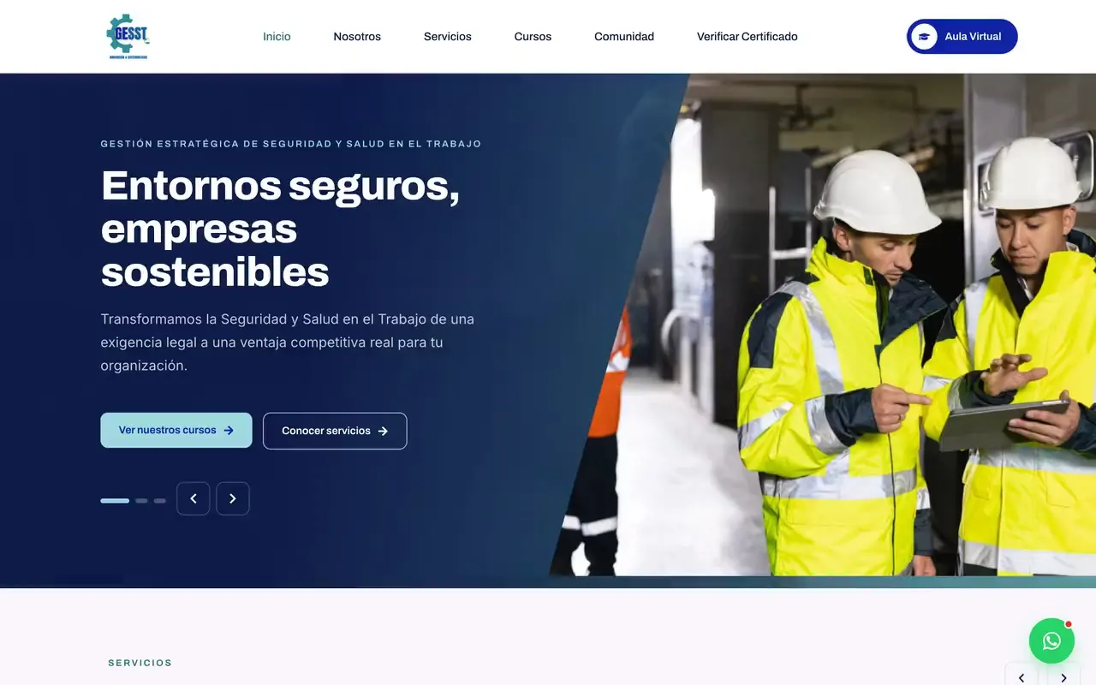Click the heading 'Entornos seguros, empresas sostenibles'

(x=281, y=229)
